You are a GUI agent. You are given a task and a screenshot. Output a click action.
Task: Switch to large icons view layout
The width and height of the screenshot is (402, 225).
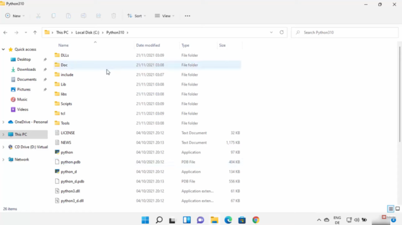(397, 209)
